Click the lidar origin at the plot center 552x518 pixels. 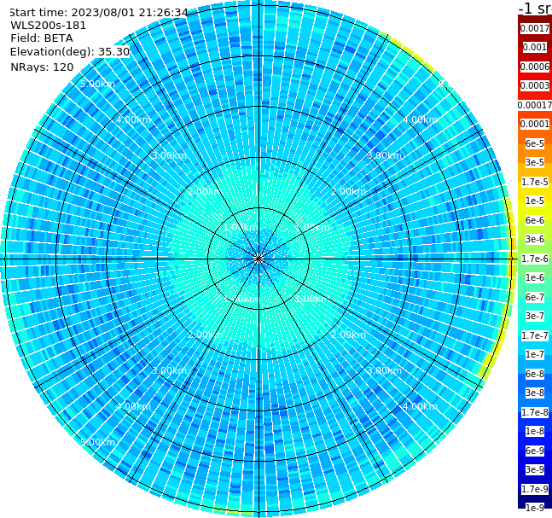(259, 259)
